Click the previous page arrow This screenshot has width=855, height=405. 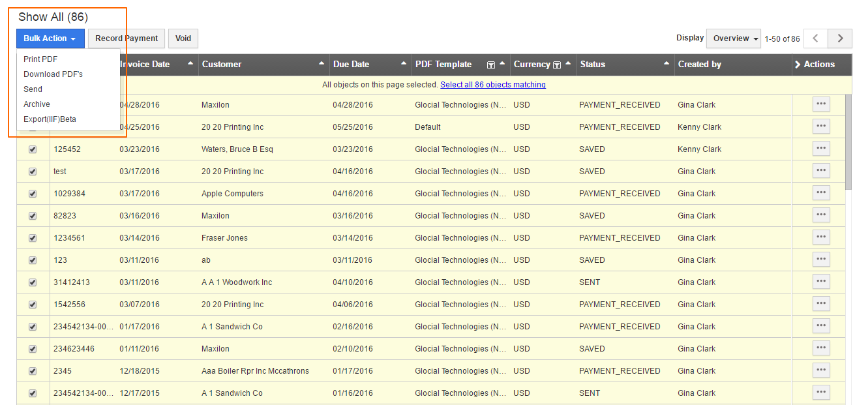pyautogui.click(x=815, y=38)
